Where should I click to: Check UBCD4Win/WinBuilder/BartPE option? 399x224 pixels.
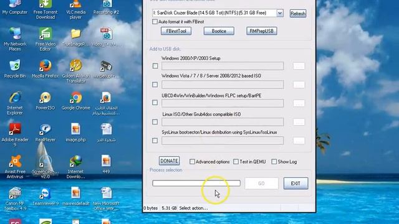(x=155, y=103)
